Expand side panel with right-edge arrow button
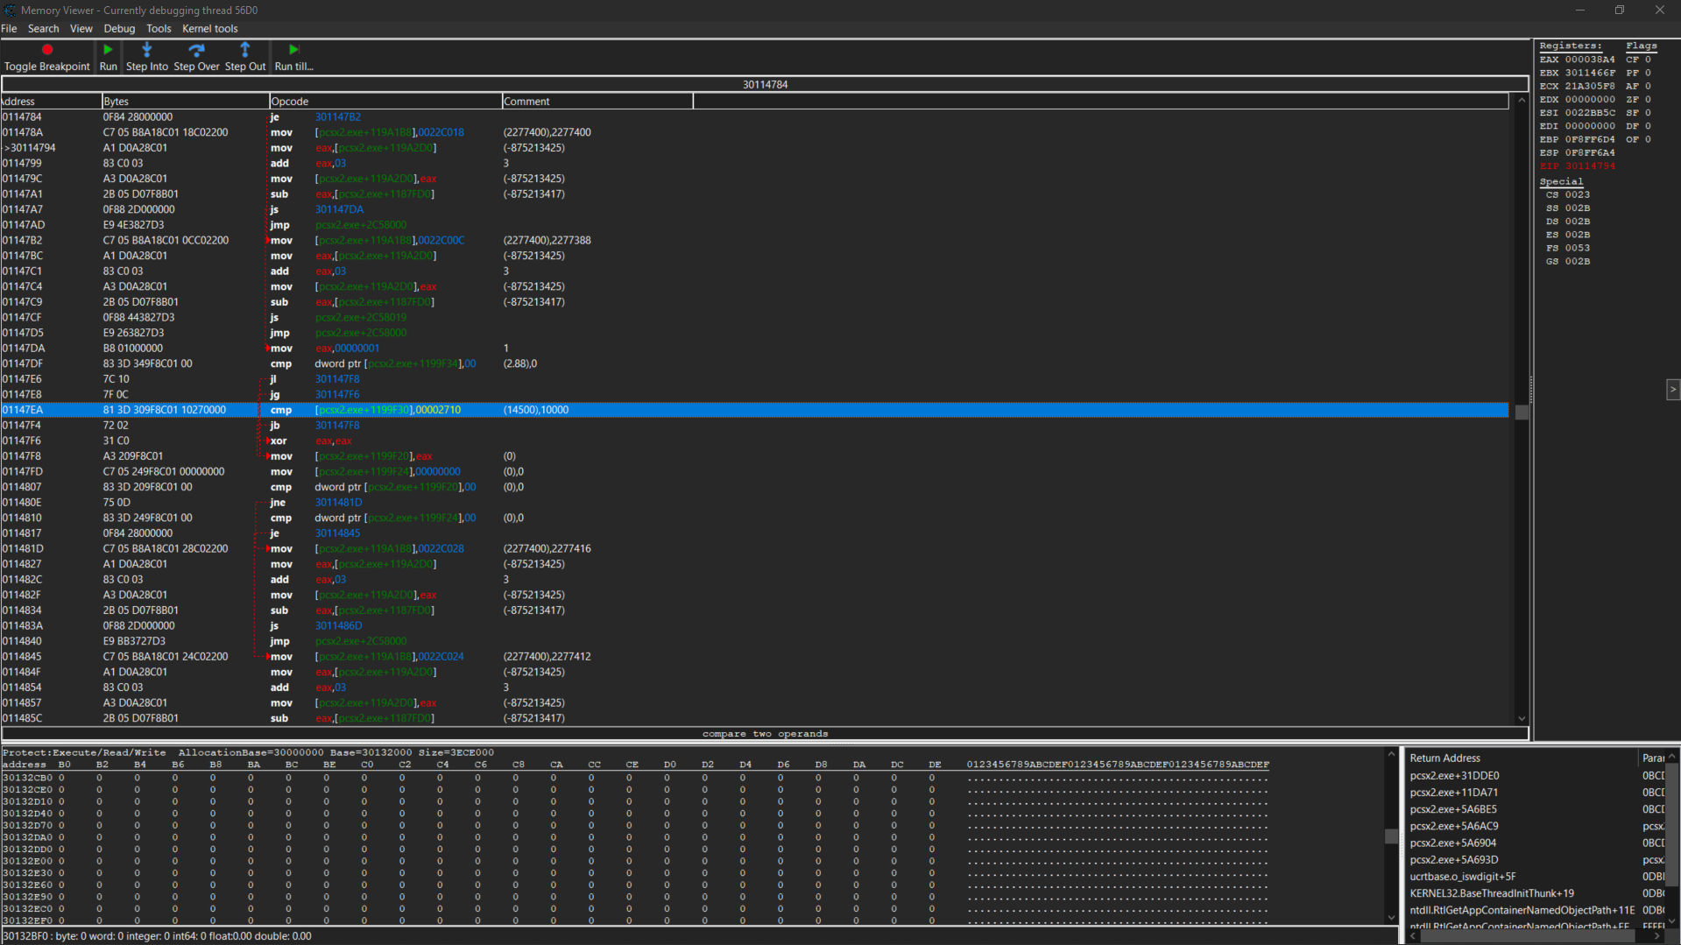 1672,390
